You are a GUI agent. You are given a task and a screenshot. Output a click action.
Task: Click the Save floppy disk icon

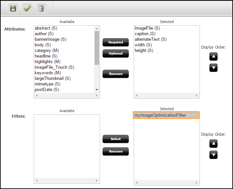pos(13,8)
